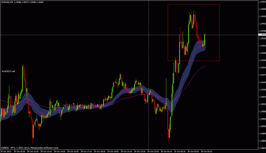The image size is (266, 153).
Task: Click the 29 Oct 21:15 time axis label
Action: (x=126, y=151)
